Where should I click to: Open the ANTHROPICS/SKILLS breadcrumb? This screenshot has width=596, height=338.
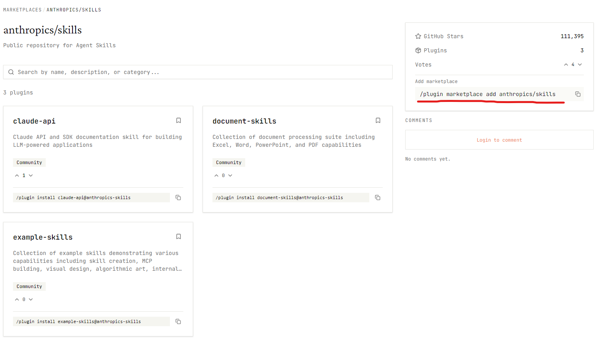[74, 10]
